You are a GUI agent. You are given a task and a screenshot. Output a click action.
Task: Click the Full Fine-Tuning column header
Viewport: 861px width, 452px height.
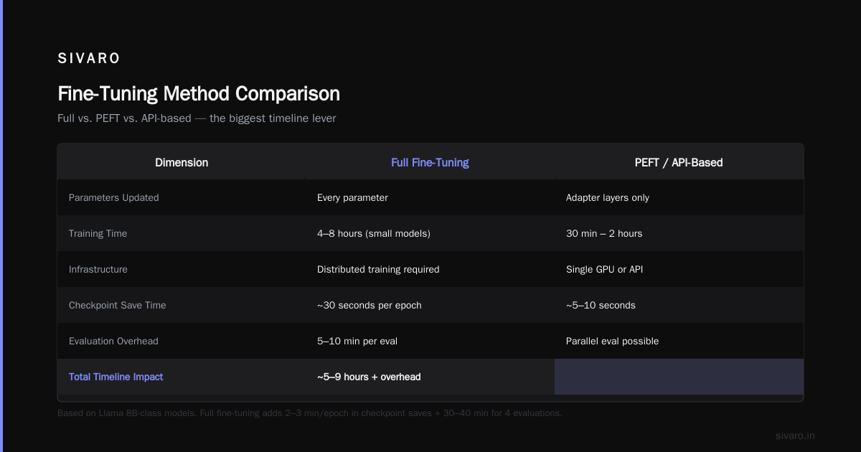tap(430, 162)
